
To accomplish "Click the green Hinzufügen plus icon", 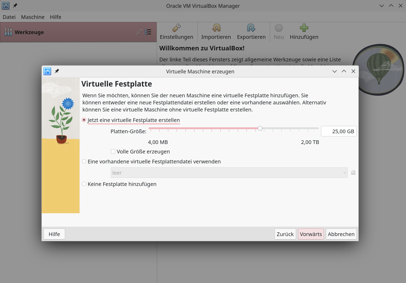I will point(304,28).
